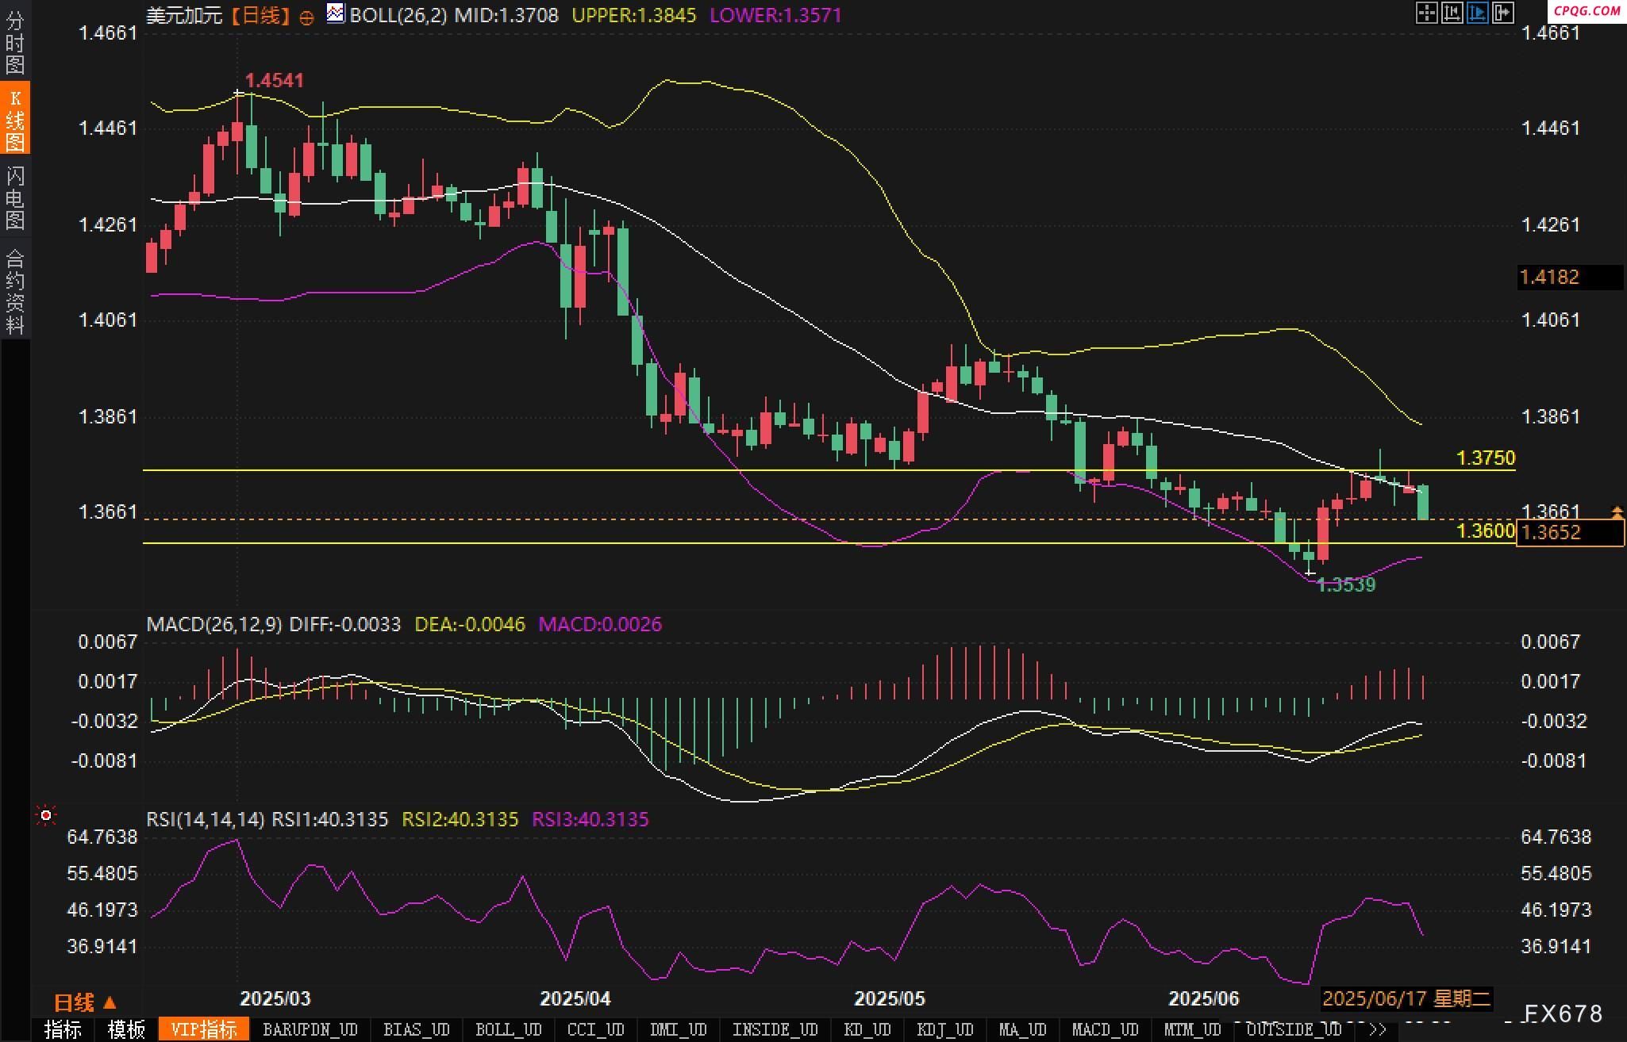The image size is (1627, 1042).
Task: Click the BOLL indicator icon in header
Action: tap(336, 13)
